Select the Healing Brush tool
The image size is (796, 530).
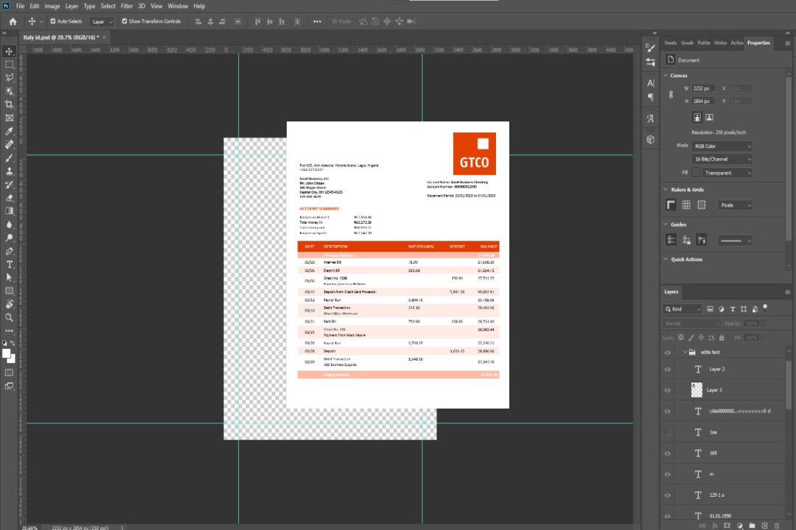pyautogui.click(x=9, y=144)
